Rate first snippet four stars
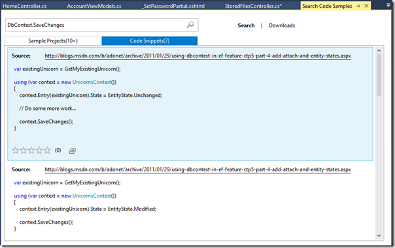This screenshot has height=248, width=395. (39, 151)
